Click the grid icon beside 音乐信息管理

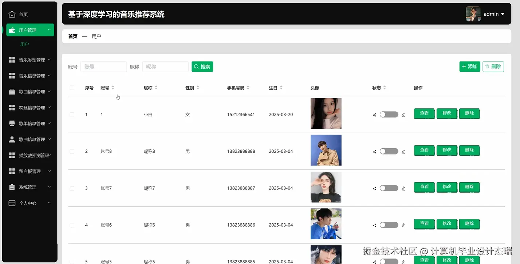point(12,76)
